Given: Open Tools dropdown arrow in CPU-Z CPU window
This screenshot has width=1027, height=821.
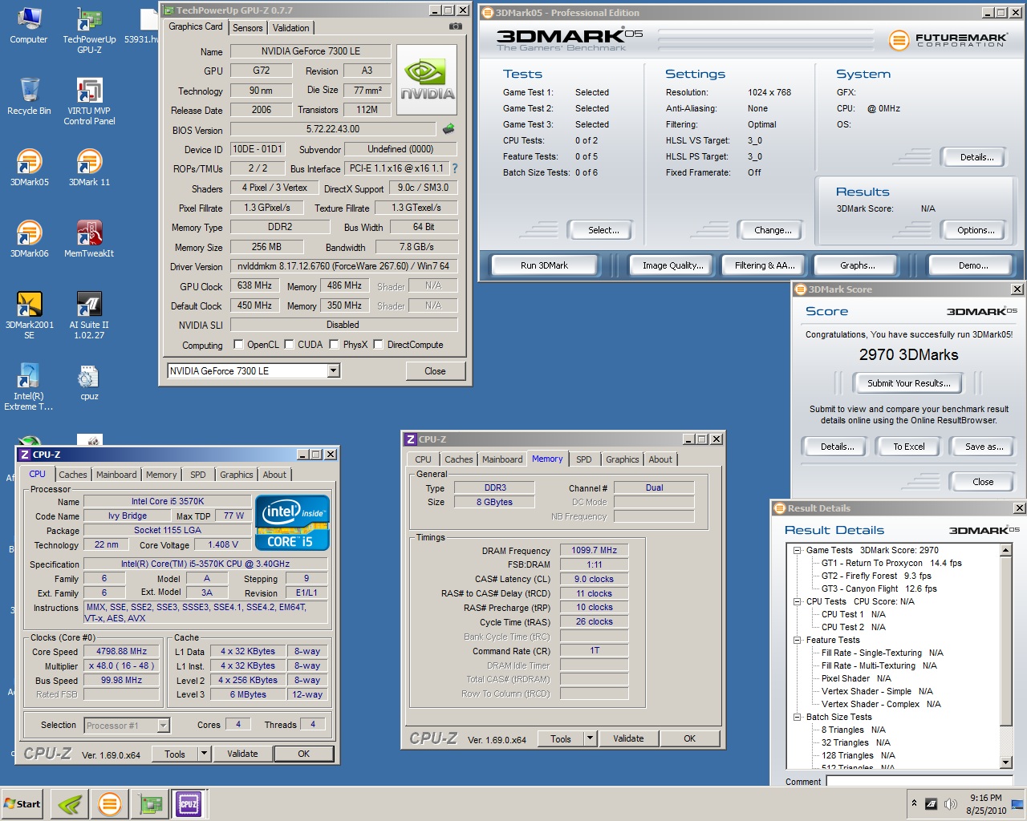Looking at the screenshot, I should [204, 754].
